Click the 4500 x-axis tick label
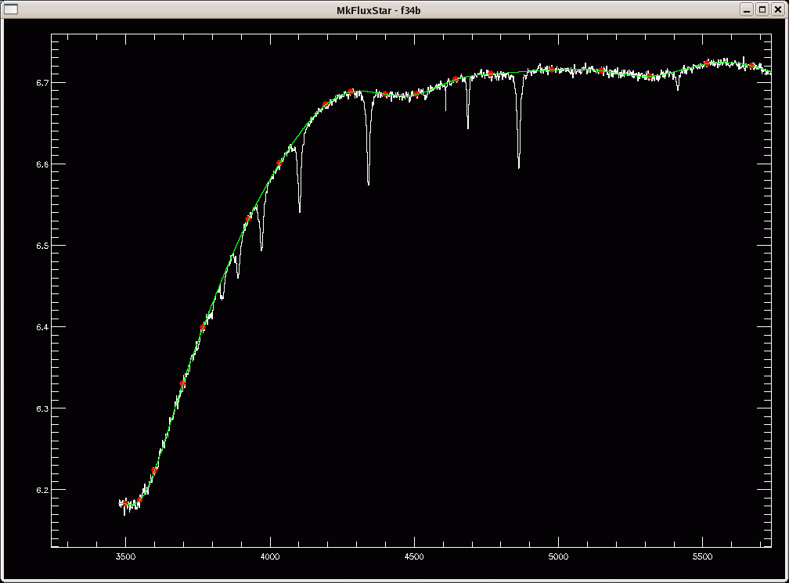Viewport: 789px width, 583px height. click(413, 557)
